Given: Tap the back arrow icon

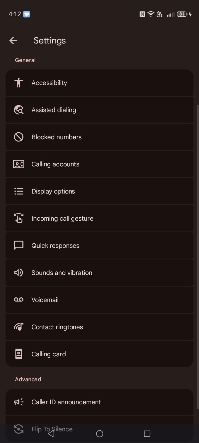Looking at the screenshot, I should (x=13, y=41).
